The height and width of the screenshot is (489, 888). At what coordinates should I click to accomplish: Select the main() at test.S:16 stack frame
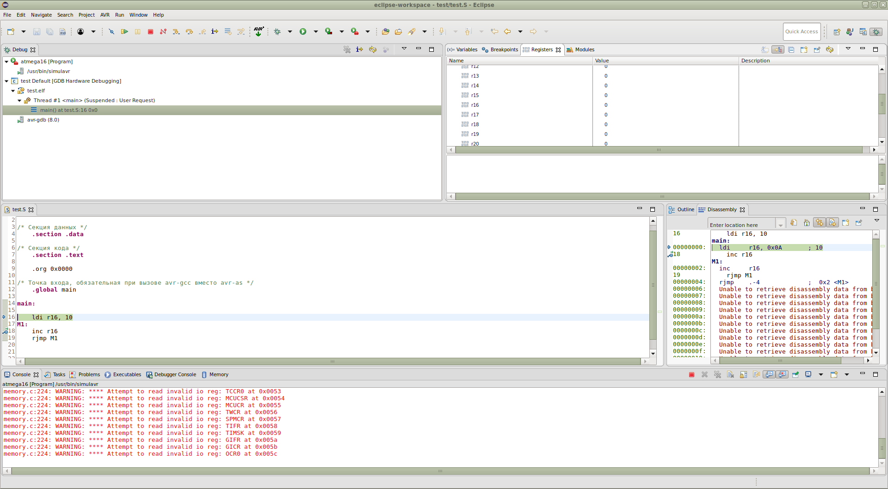[x=68, y=110]
